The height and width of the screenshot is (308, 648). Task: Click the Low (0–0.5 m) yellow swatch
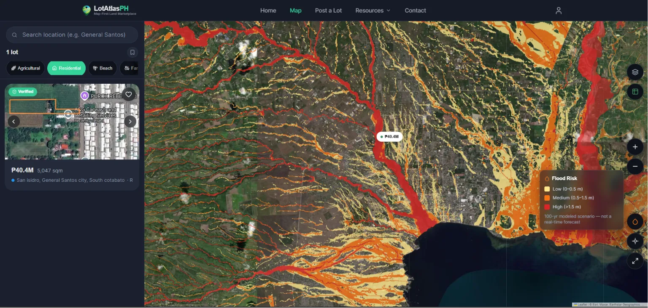547,189
